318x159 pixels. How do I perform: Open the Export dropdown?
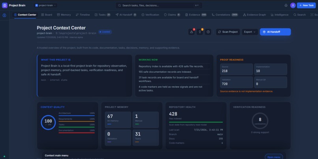[250, 32]
